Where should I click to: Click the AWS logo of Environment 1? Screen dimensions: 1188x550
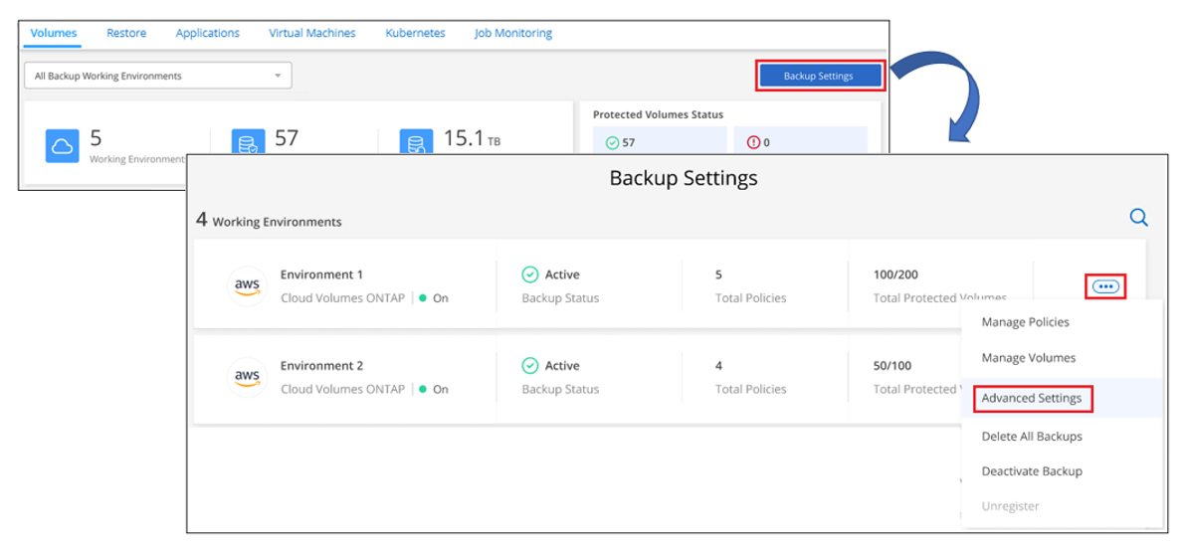[x=247, y=286]
